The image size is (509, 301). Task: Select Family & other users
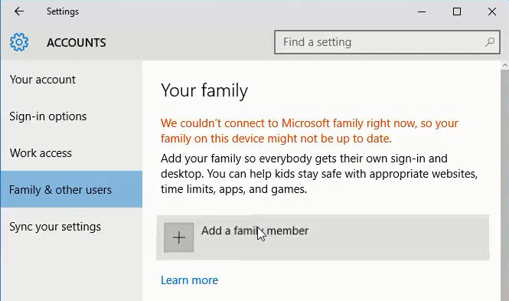click(71, 189)
